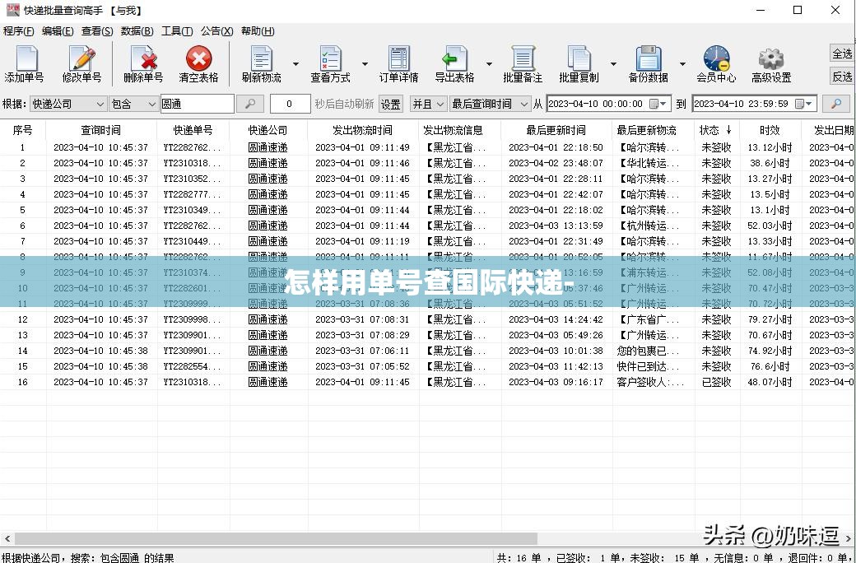Click 您的包裹已... in row 14
Screen dimensions: 856x563
point(648,351)
